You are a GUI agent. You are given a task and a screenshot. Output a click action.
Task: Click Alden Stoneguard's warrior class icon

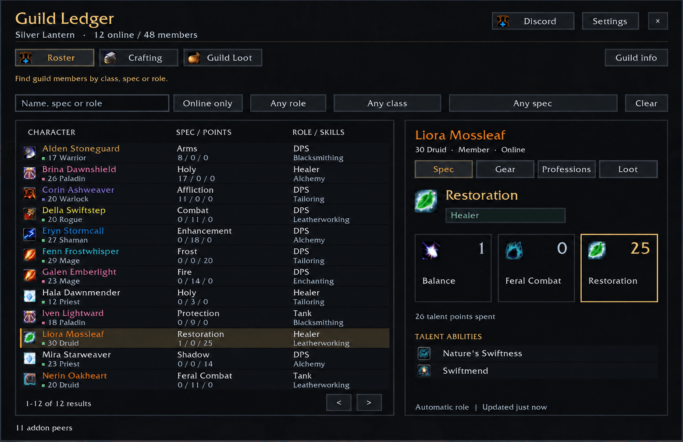pyautogui.click(x=29, y=152)
